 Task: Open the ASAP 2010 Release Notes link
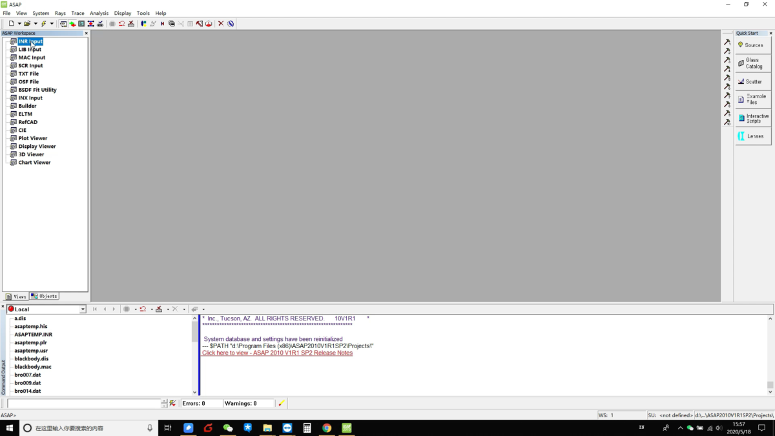pos(277,353)
